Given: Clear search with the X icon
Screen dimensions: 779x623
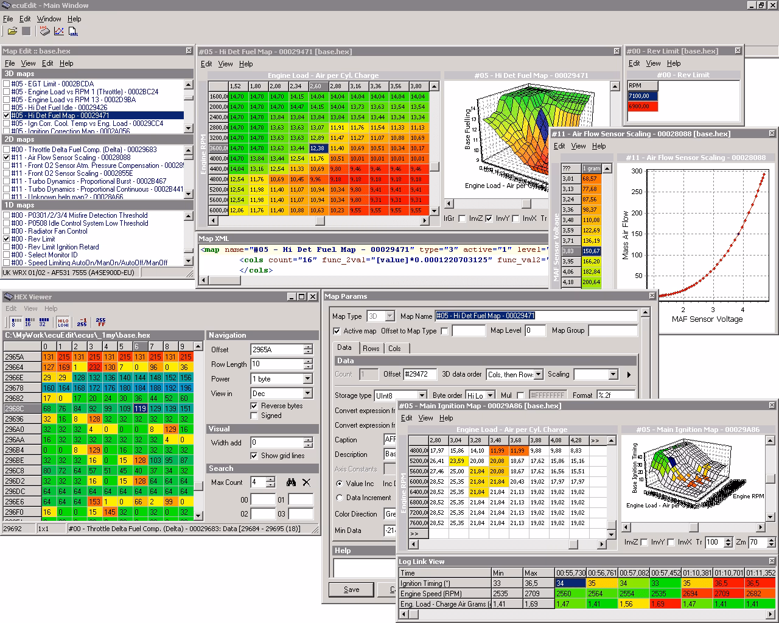Looking at the screenshot, I should pyautogui.click(x=306, y=482).
